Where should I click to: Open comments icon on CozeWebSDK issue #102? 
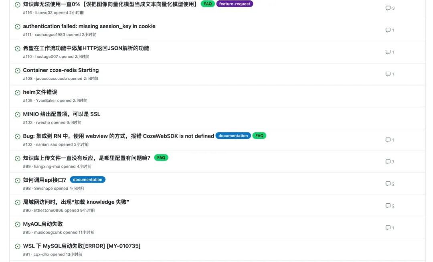click(x=388, y=140)
